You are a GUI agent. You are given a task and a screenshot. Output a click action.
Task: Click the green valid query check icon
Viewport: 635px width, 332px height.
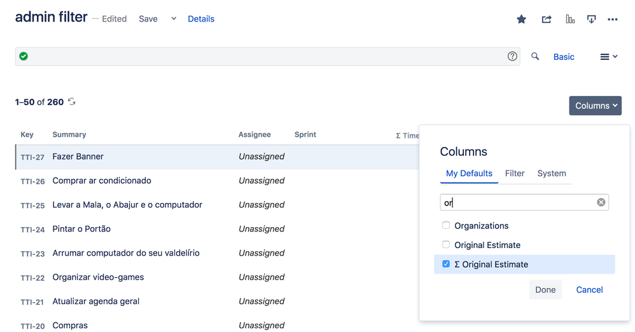[24, 56]
